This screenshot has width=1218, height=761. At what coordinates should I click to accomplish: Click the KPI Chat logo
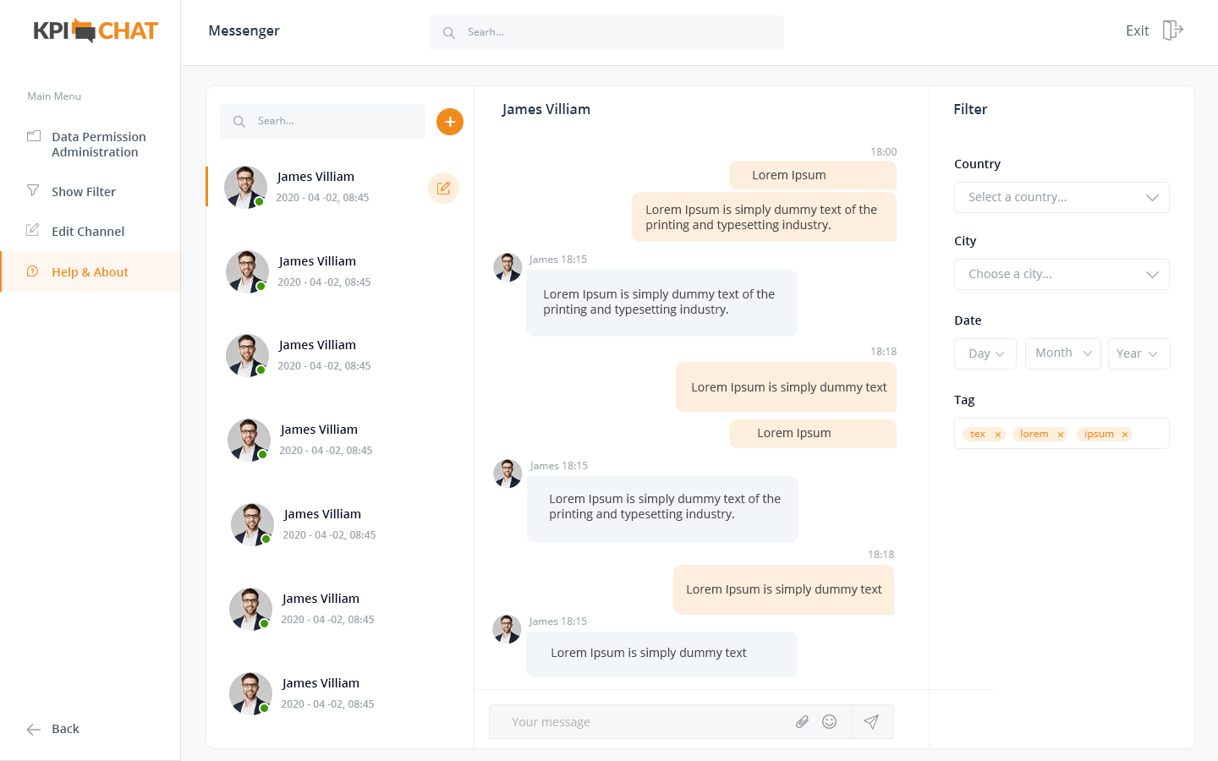[96, 30]
